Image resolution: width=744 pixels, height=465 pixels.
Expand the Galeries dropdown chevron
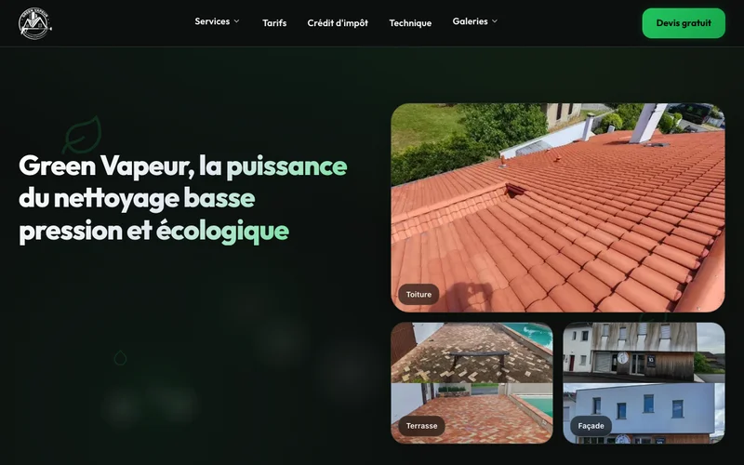tap(495, 21)
